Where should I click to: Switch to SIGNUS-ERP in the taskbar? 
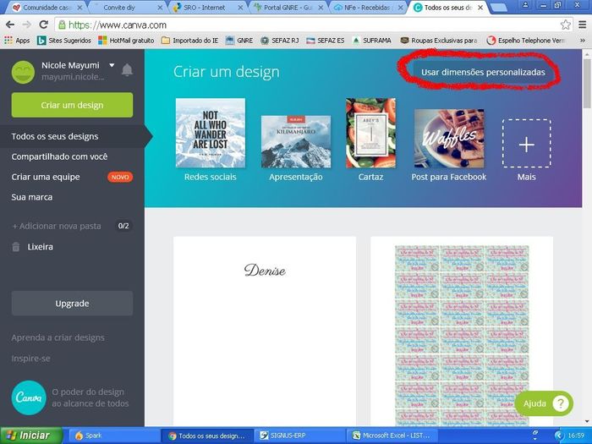click(299, 436)
